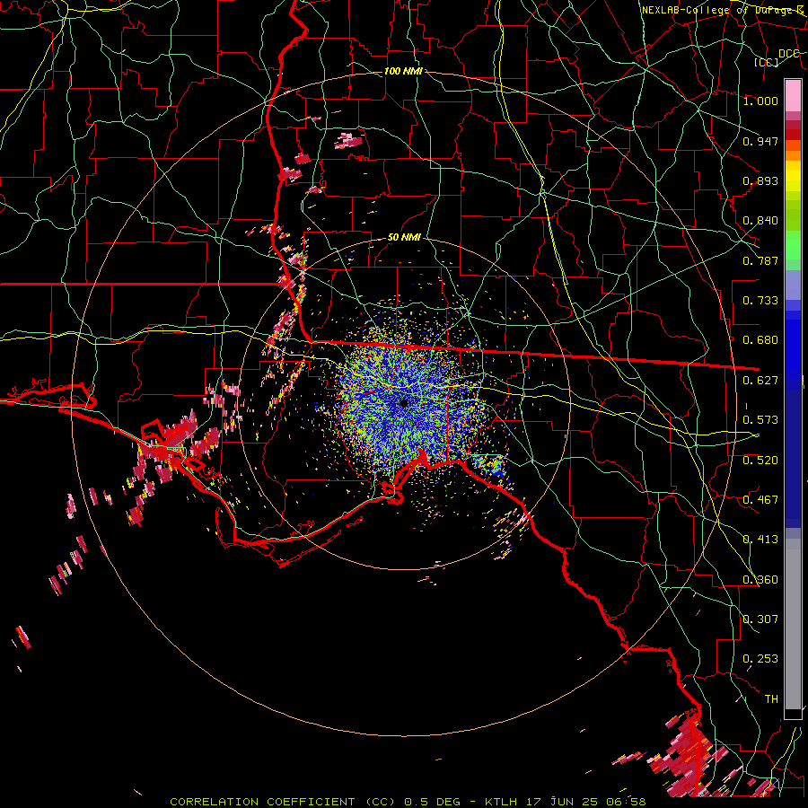808x808 pixels.
Task: Select the 0.467 scale value
Action: pos(760,500)
